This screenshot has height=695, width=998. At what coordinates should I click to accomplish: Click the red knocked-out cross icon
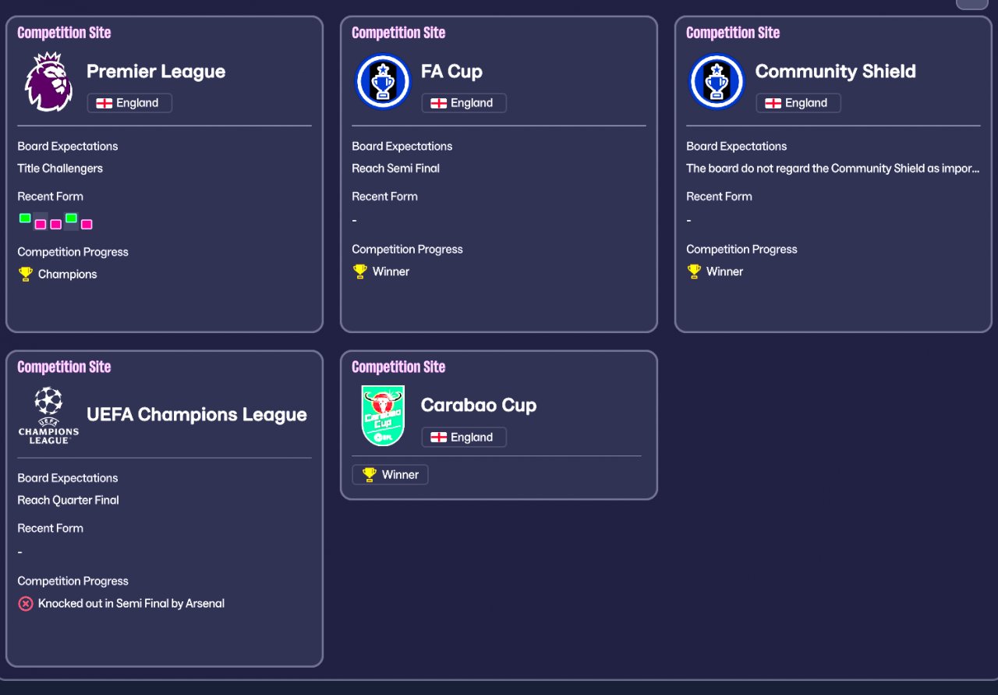[26, 604]
